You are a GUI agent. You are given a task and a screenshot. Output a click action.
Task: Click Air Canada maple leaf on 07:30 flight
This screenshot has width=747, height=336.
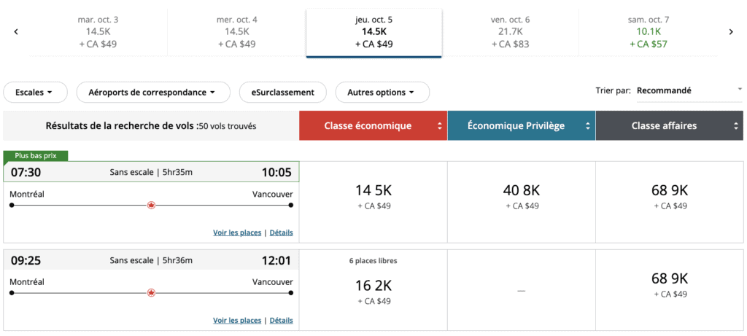152,206
